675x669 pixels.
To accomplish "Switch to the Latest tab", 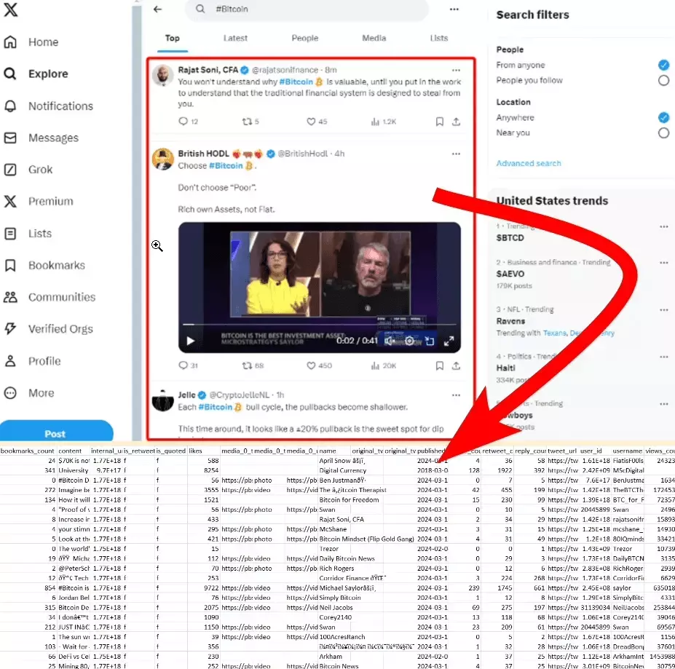I will point(234,38).
